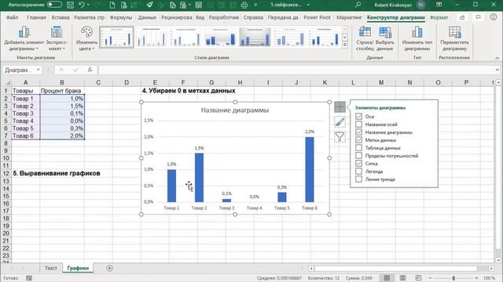Screen dimensions: 503x282
Task: Uncheck the Метки данных checkbox
Action: pyautogui.click(x=358, y=139)
